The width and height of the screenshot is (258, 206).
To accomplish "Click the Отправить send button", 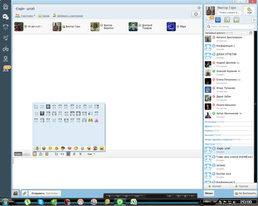I will [45, 194].
